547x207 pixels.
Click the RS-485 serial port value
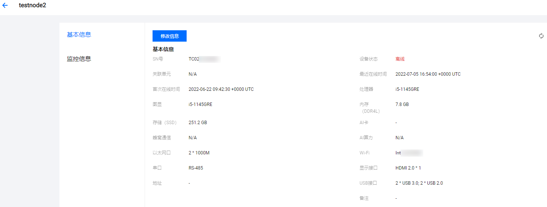coord(196,168)
